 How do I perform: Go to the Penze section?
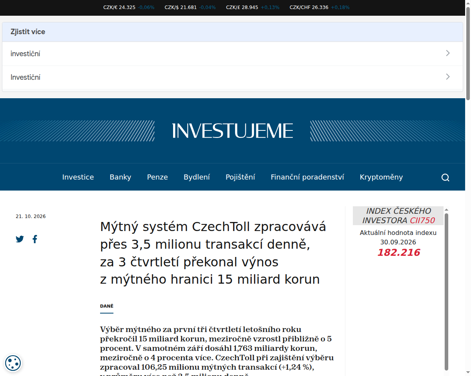(157, 177)
